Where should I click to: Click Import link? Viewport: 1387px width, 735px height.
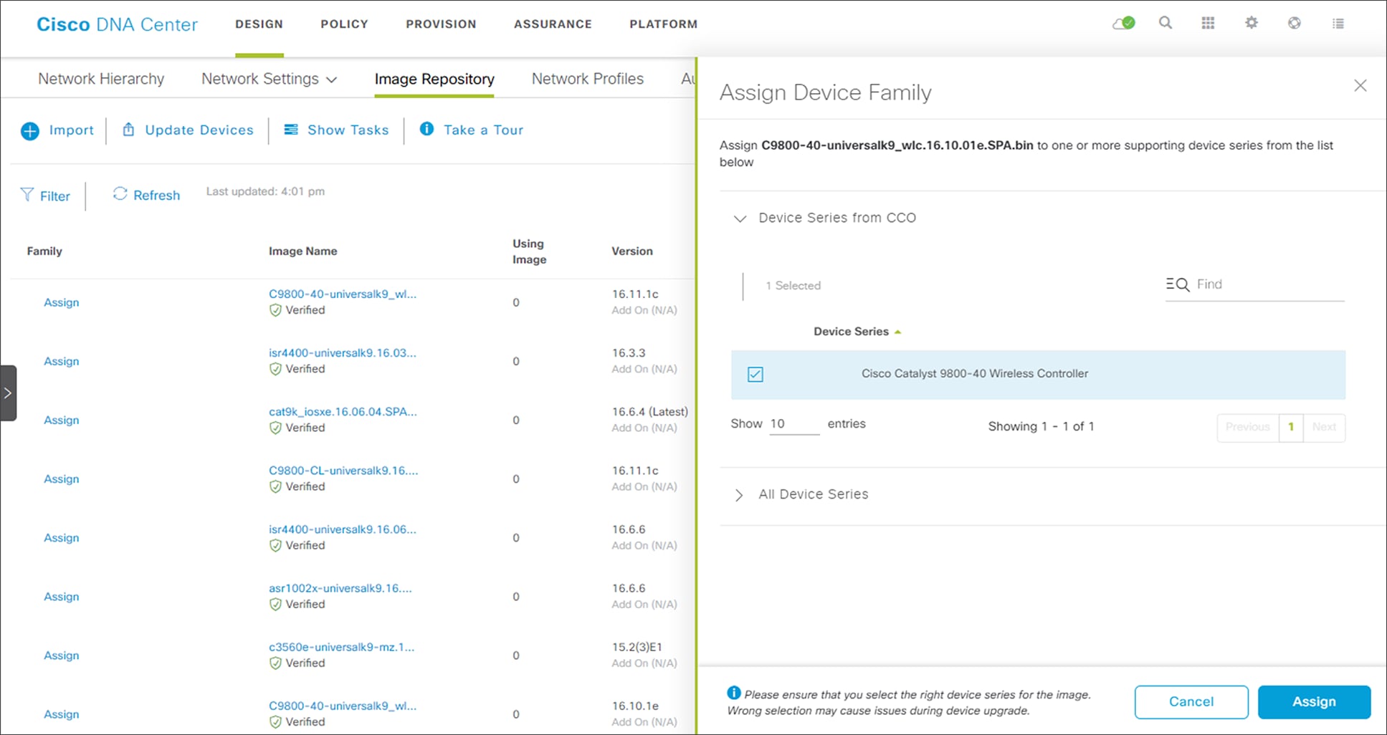click(71, 130)
